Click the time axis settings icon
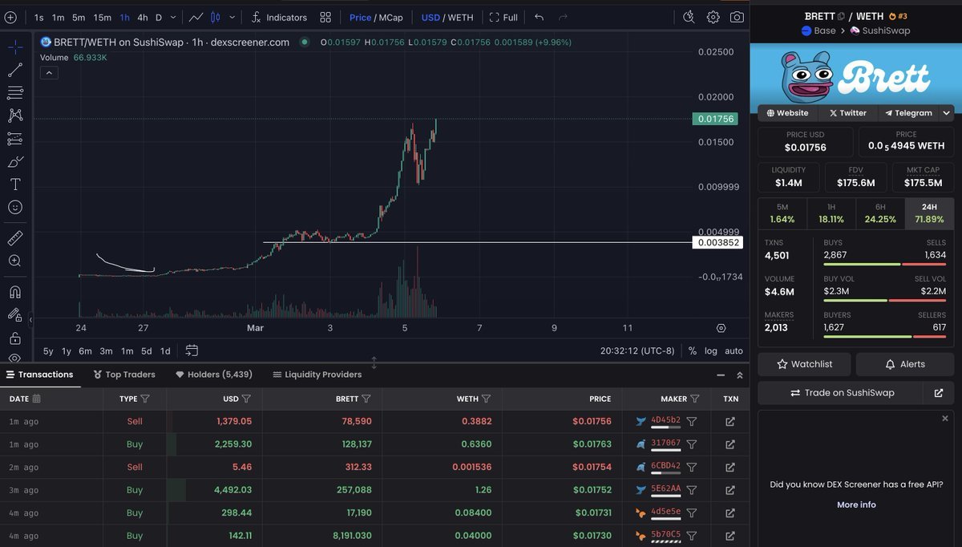This screenshot has width=962, height=547. pos(721,328)
